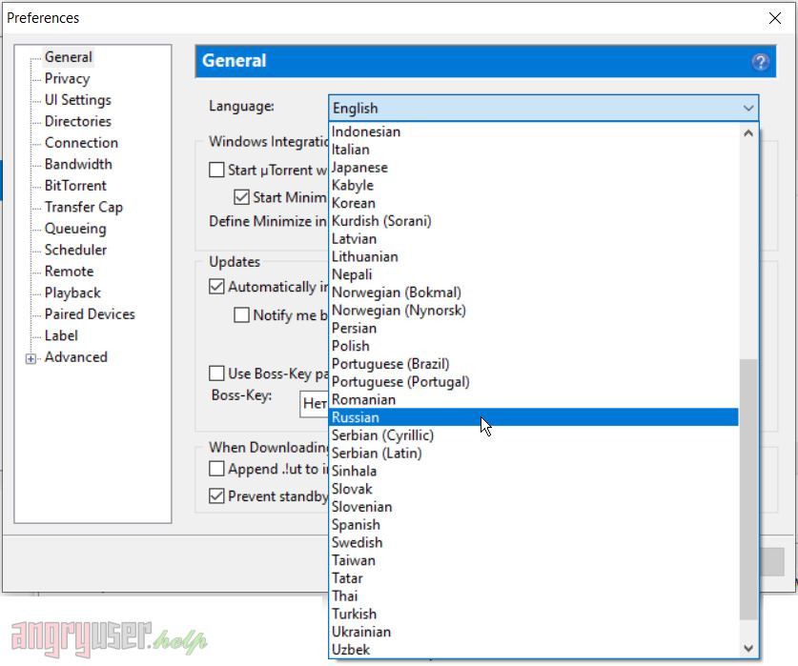Uncheck Automatically install updates checkbox
Viewport: 798px width, 666px height.
click(x=216, y=287)
